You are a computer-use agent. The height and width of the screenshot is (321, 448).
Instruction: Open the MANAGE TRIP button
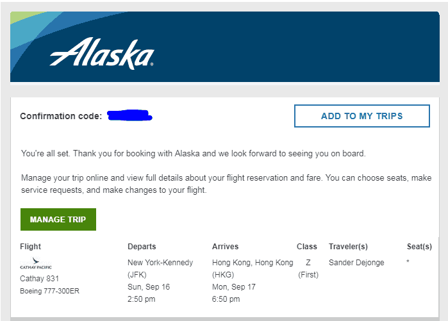pos(58,219)
